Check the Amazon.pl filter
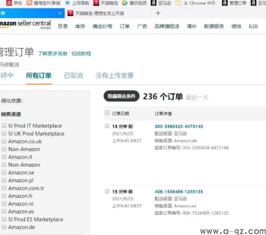 click(x=4, y=180)
